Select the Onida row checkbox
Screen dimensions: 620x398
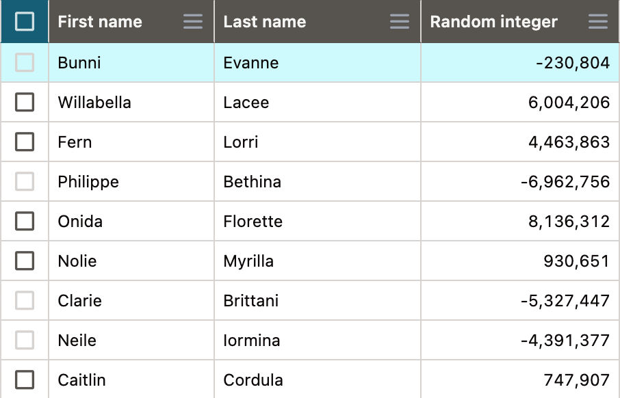pyautogui.click(x=25, y=221)
